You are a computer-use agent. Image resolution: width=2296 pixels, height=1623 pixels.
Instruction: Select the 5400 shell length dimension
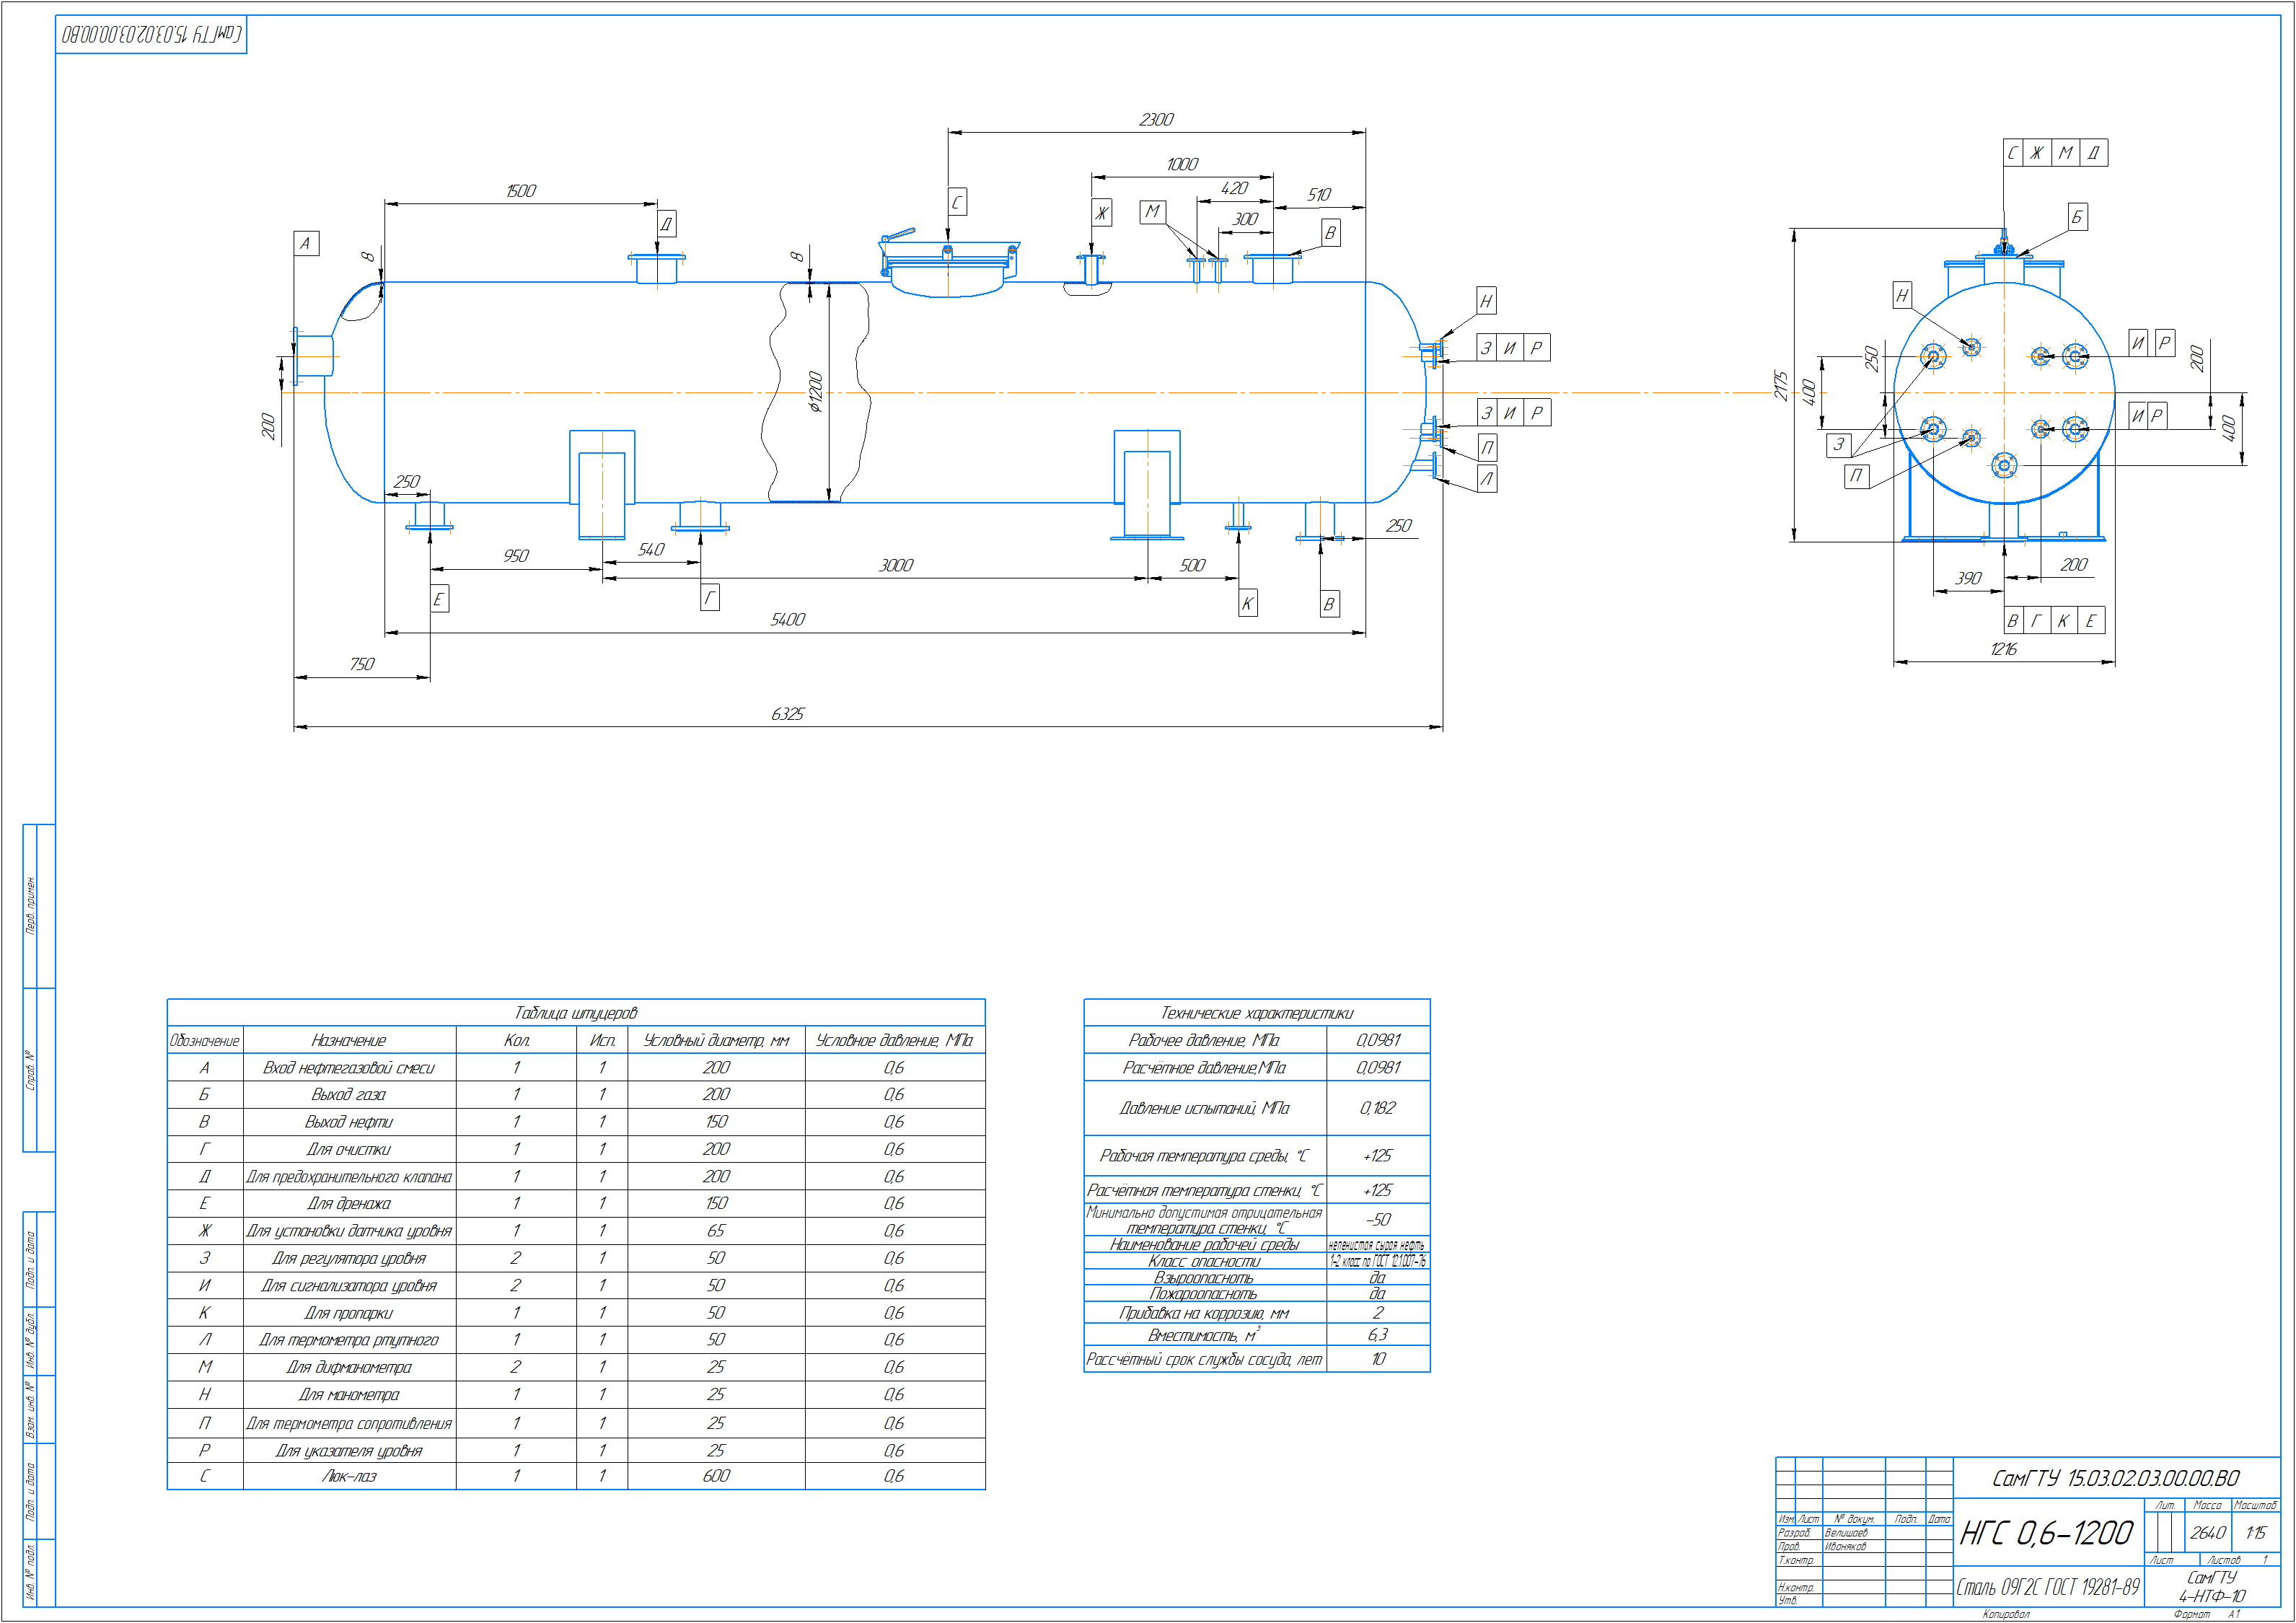coord(787,620)
